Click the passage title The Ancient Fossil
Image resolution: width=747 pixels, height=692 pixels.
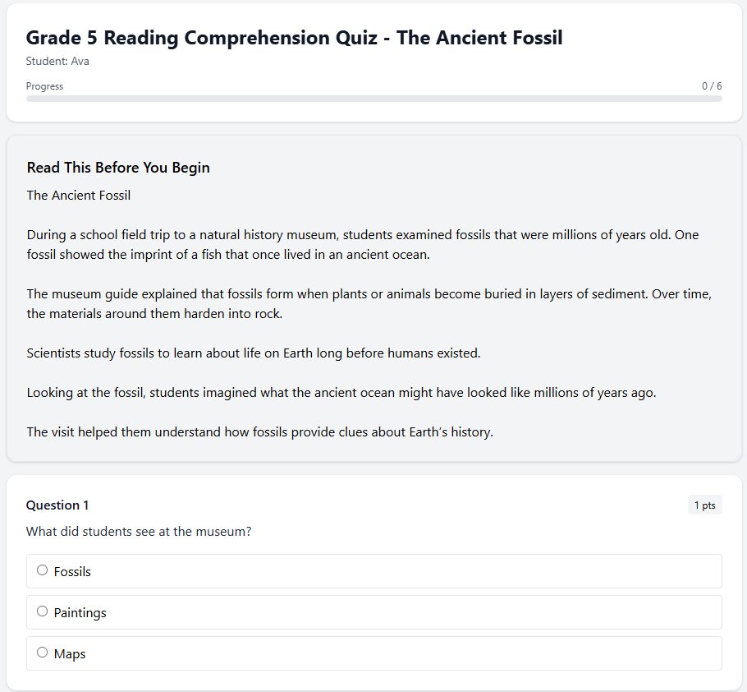[x=78, y=195]
